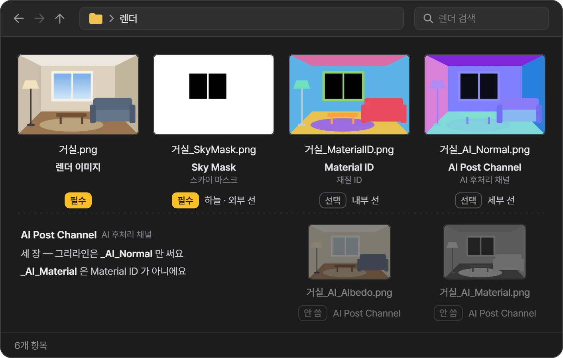
Task: Click the 하늘 · 외부 선 text
Action: coord(230,200)
